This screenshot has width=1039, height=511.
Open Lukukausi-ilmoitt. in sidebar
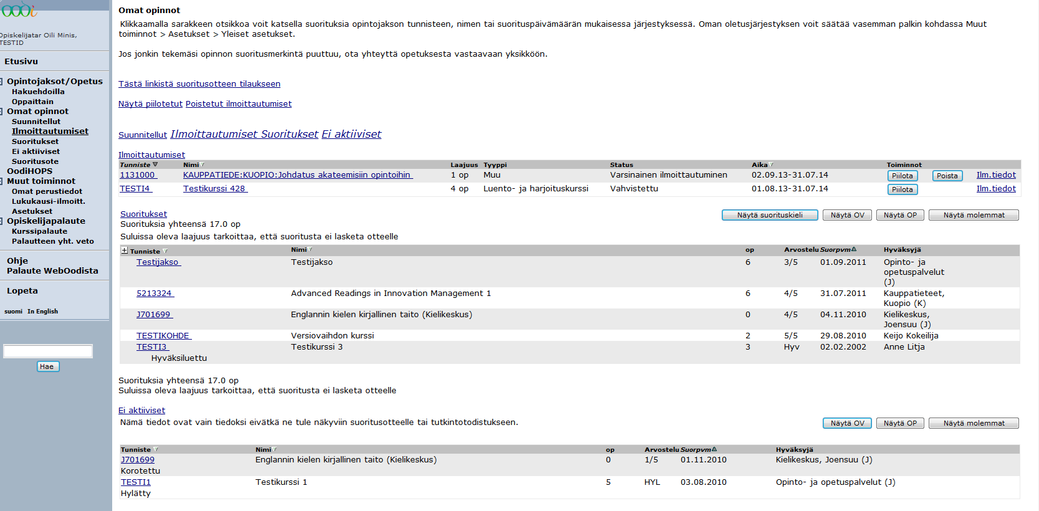tap(49, 201)
